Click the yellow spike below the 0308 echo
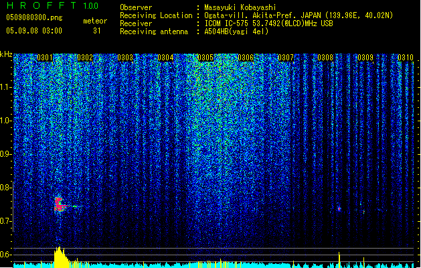421x268 pixels. 339,260
